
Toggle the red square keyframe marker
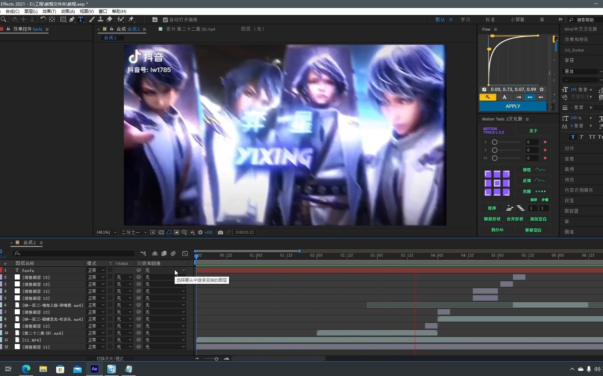(x=545, y=142)
